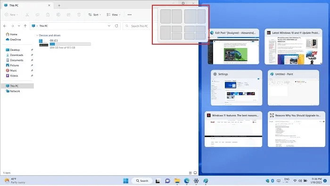Open the notification badge beside the clock
Viewport: 330px width, 186px height.
pos(325,181)
